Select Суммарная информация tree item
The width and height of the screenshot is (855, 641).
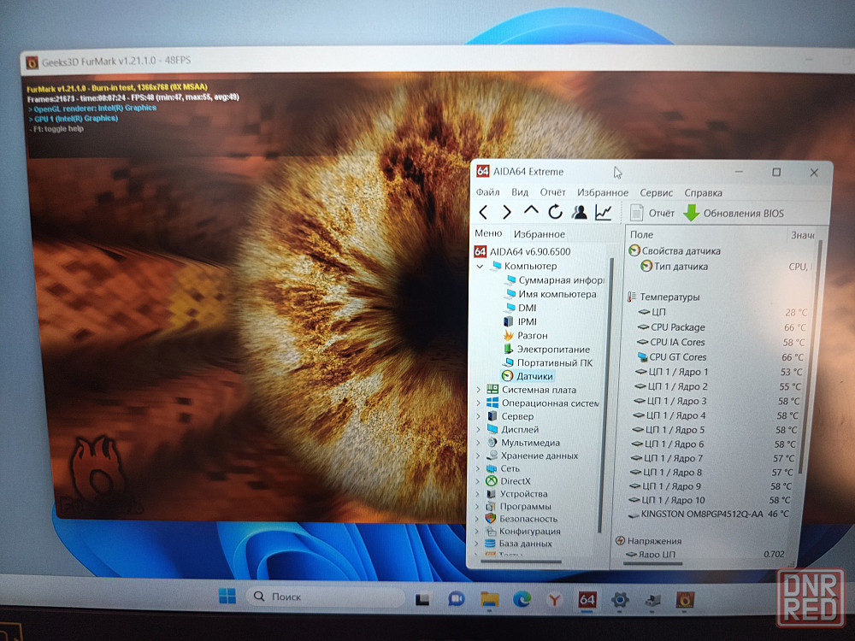click(x=555, y=280)
